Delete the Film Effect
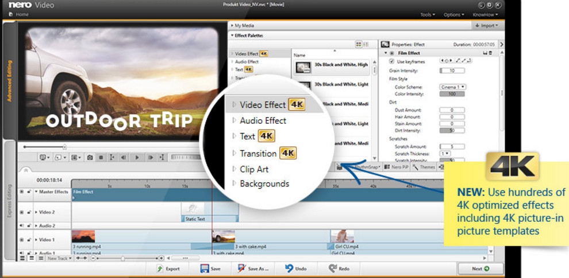The height and width of the screenshot is (278, 569). point(491,53)
